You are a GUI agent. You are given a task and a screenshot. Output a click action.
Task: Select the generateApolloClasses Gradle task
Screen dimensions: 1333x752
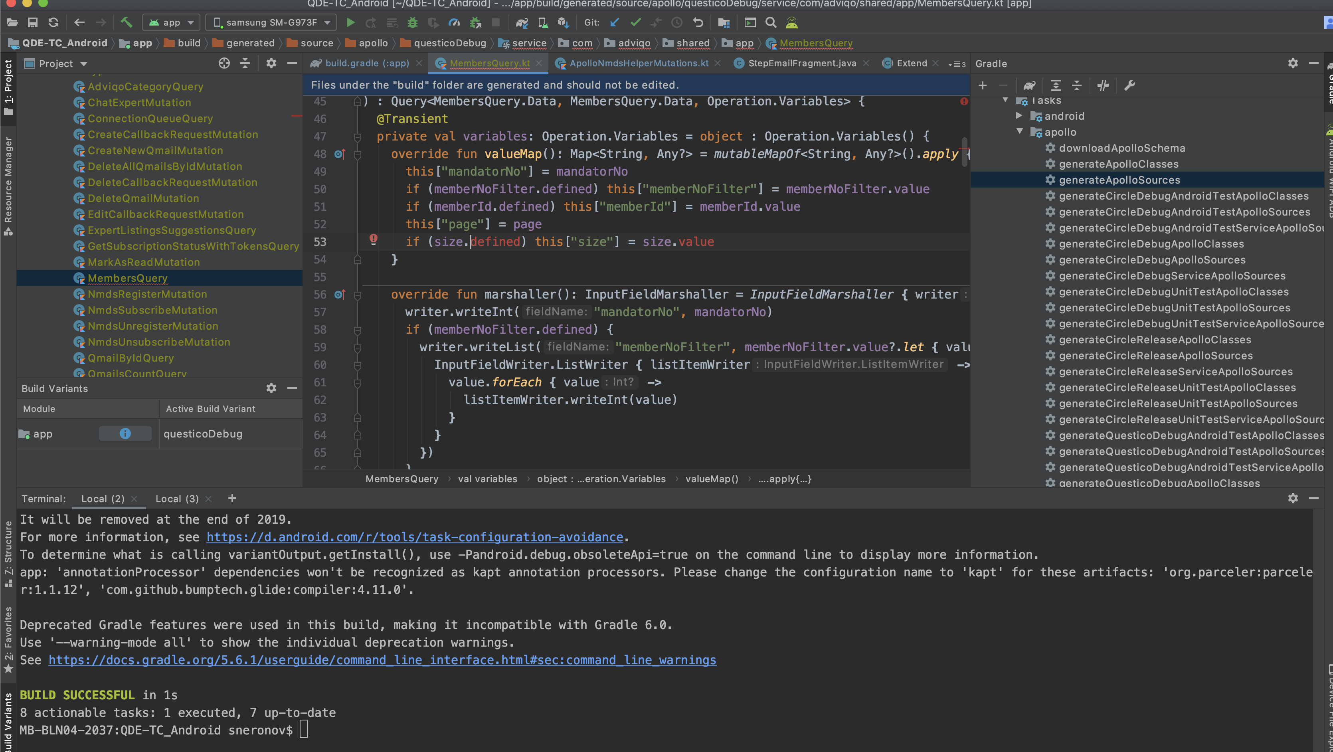[x=1118, y=164]
